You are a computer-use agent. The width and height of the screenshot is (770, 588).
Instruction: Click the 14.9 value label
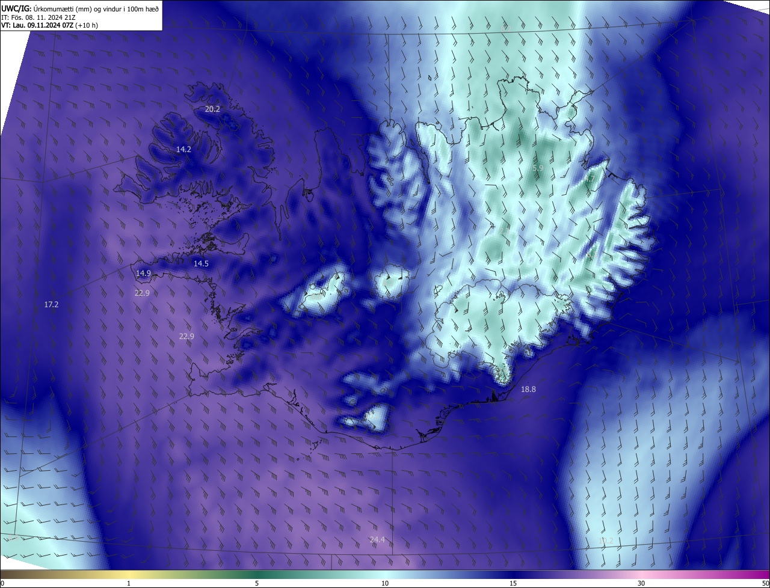pyautogui.click(x=143, y=274)
